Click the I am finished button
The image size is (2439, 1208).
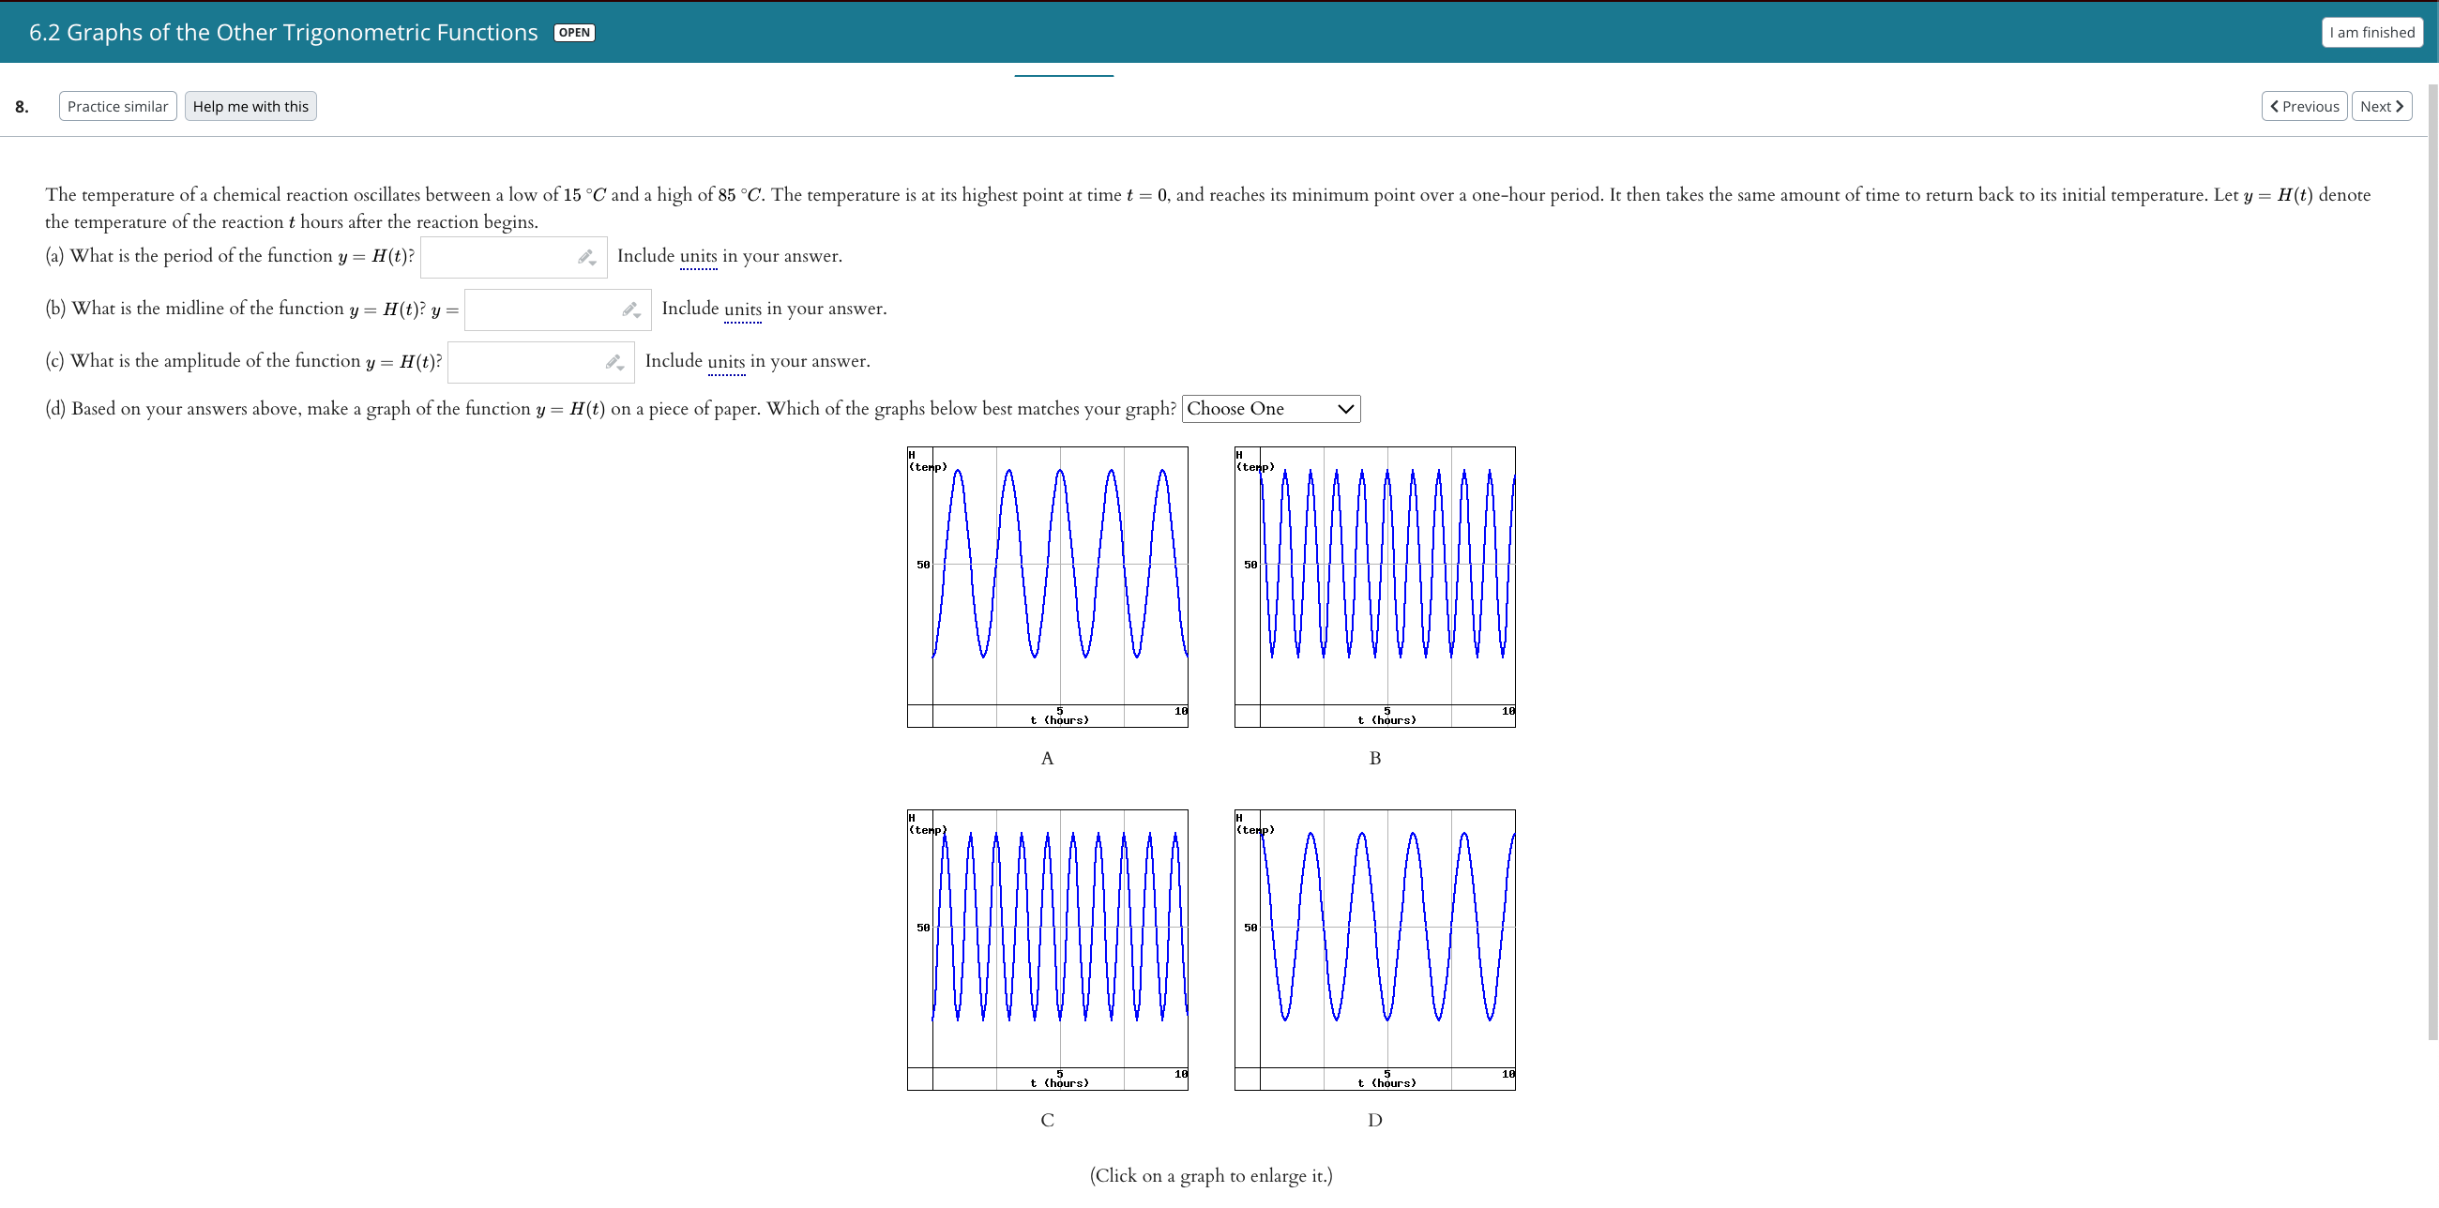[x=2371, y=31]
